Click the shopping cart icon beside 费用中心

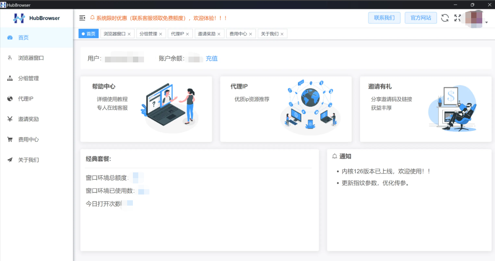[x=10, y=140]
